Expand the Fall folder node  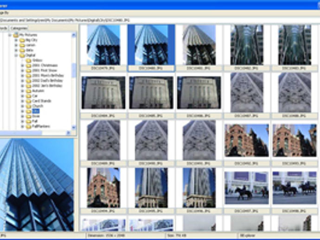22,122
